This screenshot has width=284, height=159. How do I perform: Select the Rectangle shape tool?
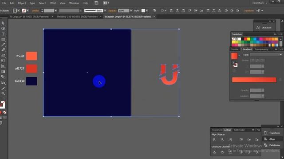(3, 39)
